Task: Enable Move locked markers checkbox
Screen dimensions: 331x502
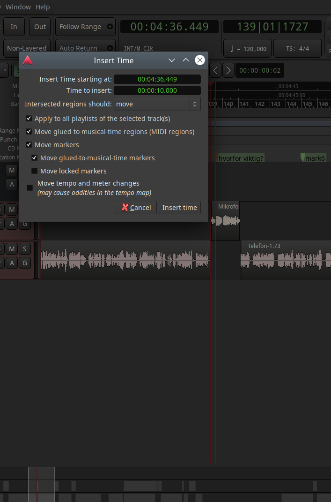Action: point(35,171)
